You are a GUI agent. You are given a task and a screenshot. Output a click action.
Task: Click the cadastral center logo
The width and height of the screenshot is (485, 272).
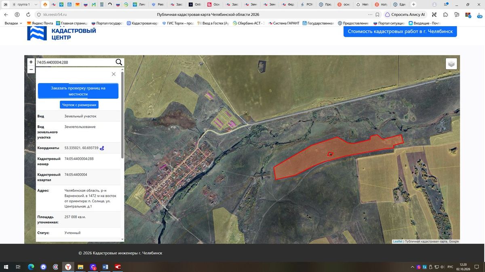coord(61,33)
